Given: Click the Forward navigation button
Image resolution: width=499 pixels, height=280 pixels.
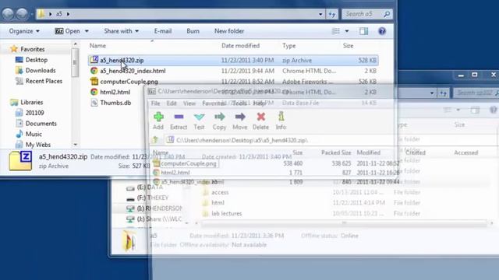Looking at the screenshot, I should (22, 14).
